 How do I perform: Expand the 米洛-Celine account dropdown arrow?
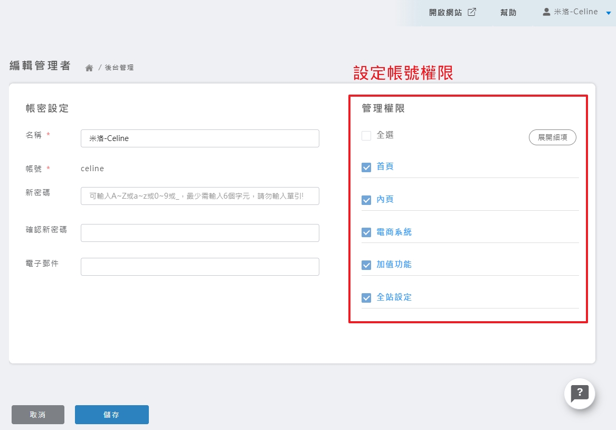point(608,13)
